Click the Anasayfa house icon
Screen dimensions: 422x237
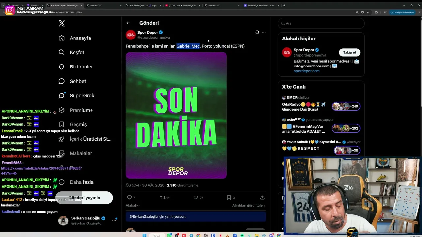tap(61, 38)
